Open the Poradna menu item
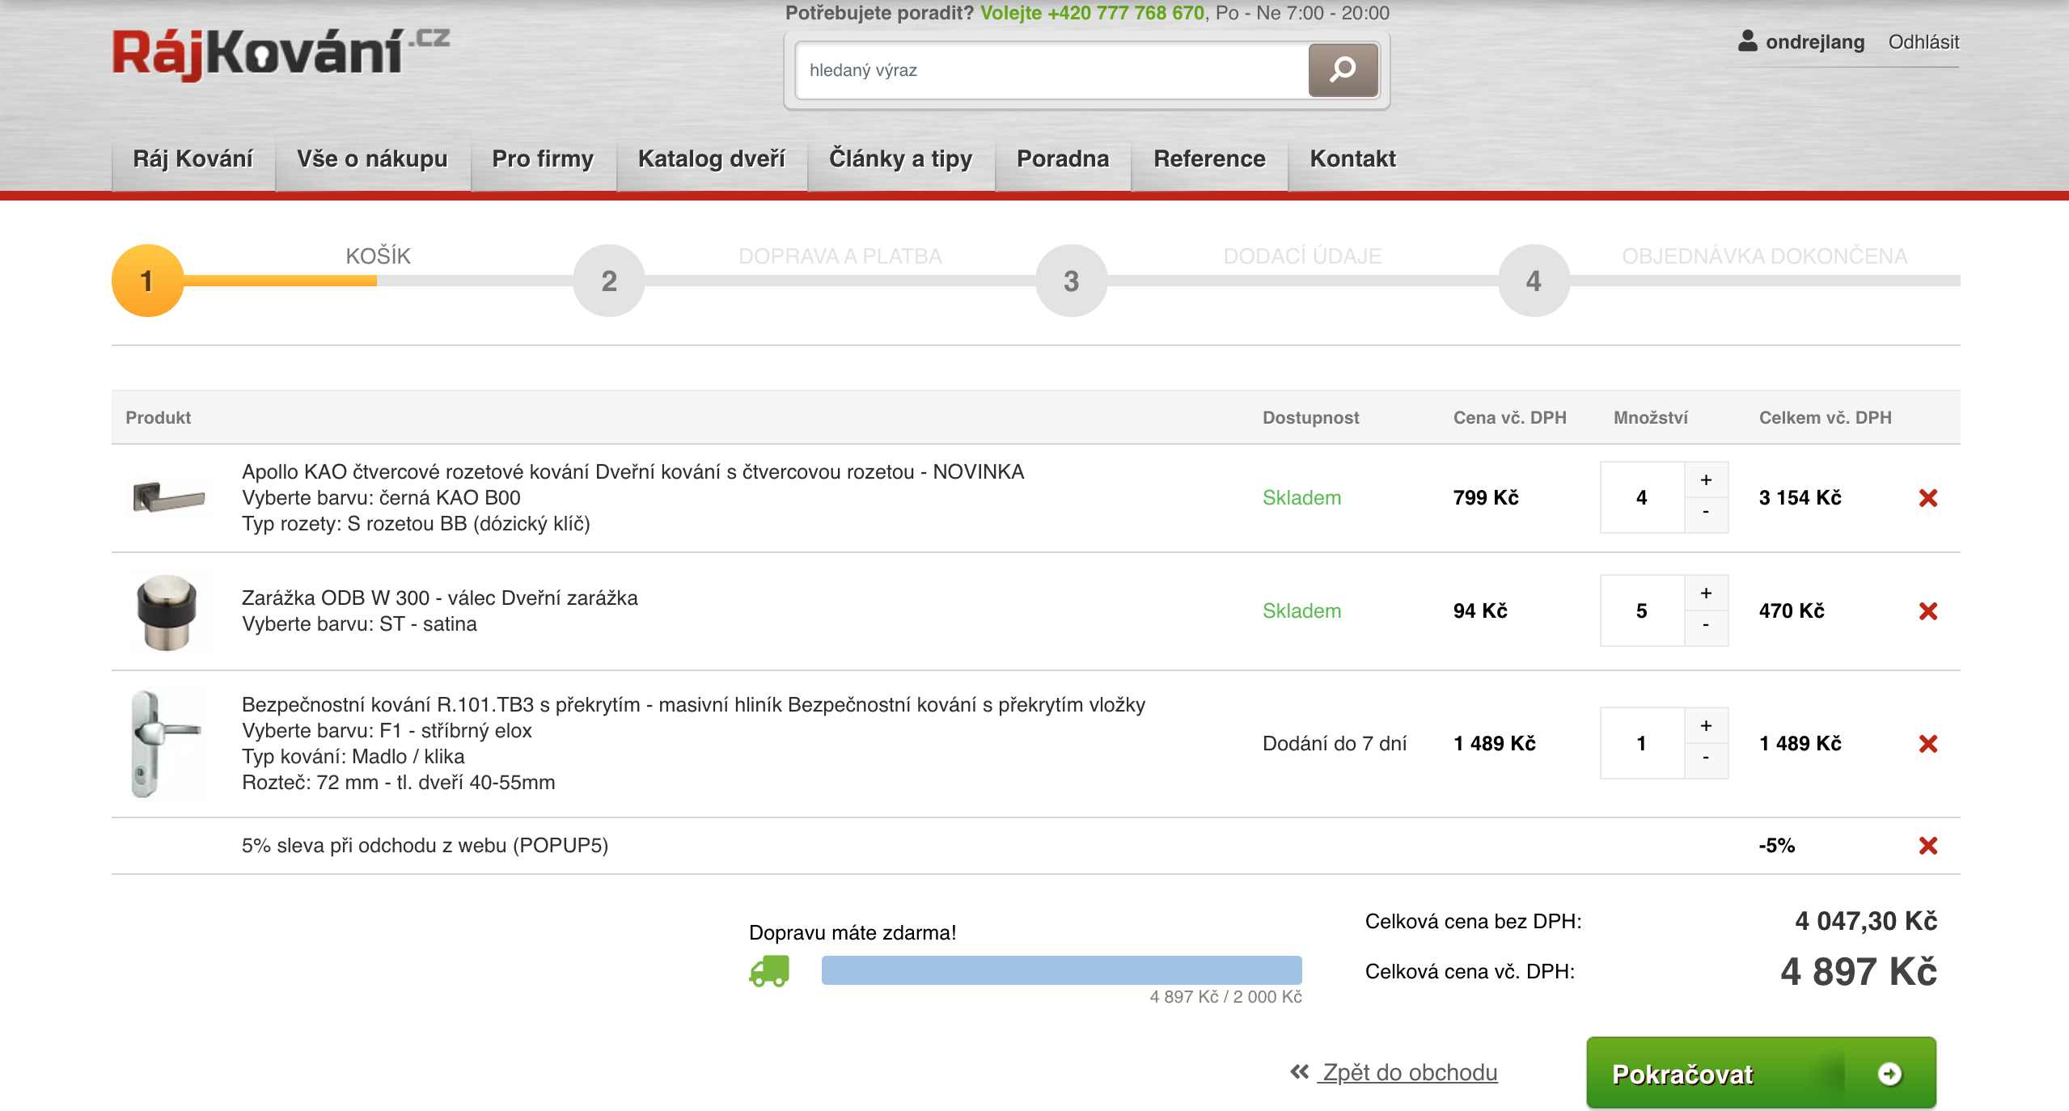 click(1062, 158)
